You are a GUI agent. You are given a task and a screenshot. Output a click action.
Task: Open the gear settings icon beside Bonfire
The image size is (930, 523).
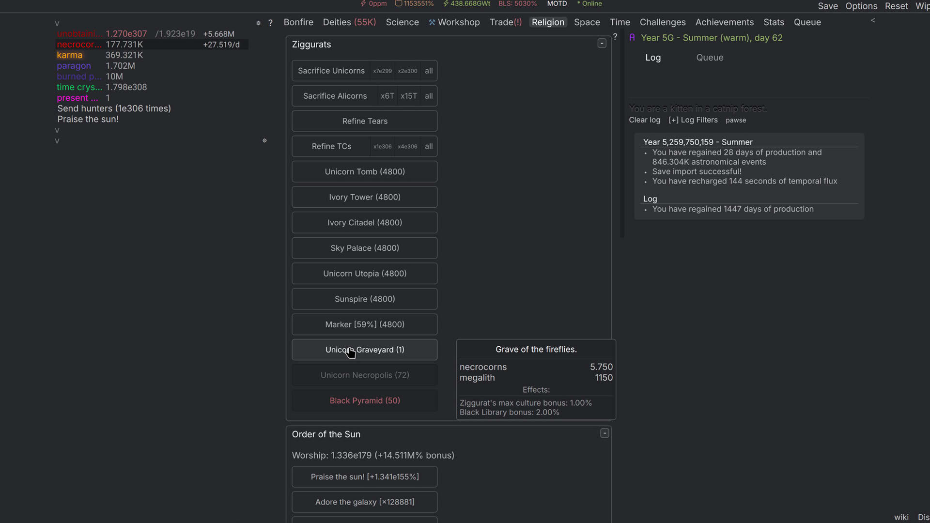coord(258,23)
